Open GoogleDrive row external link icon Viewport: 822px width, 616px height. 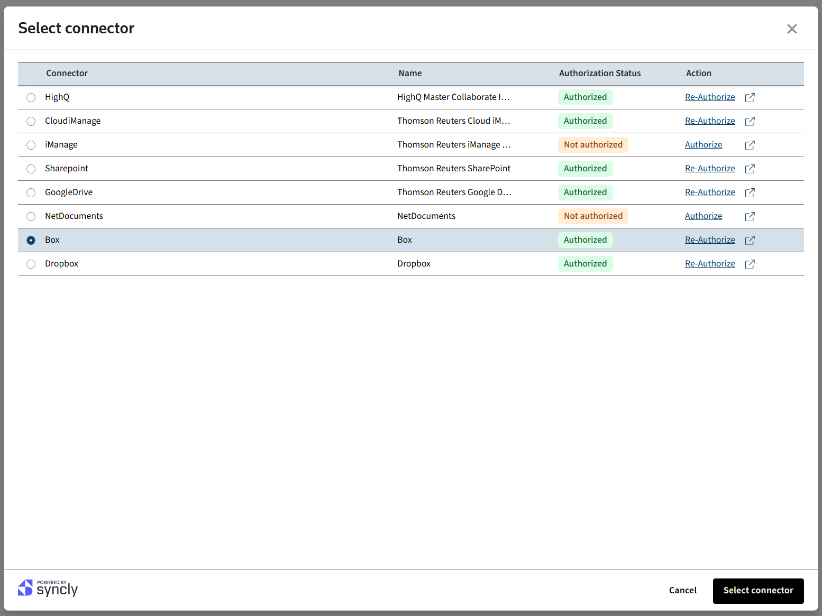pos(750,192)
